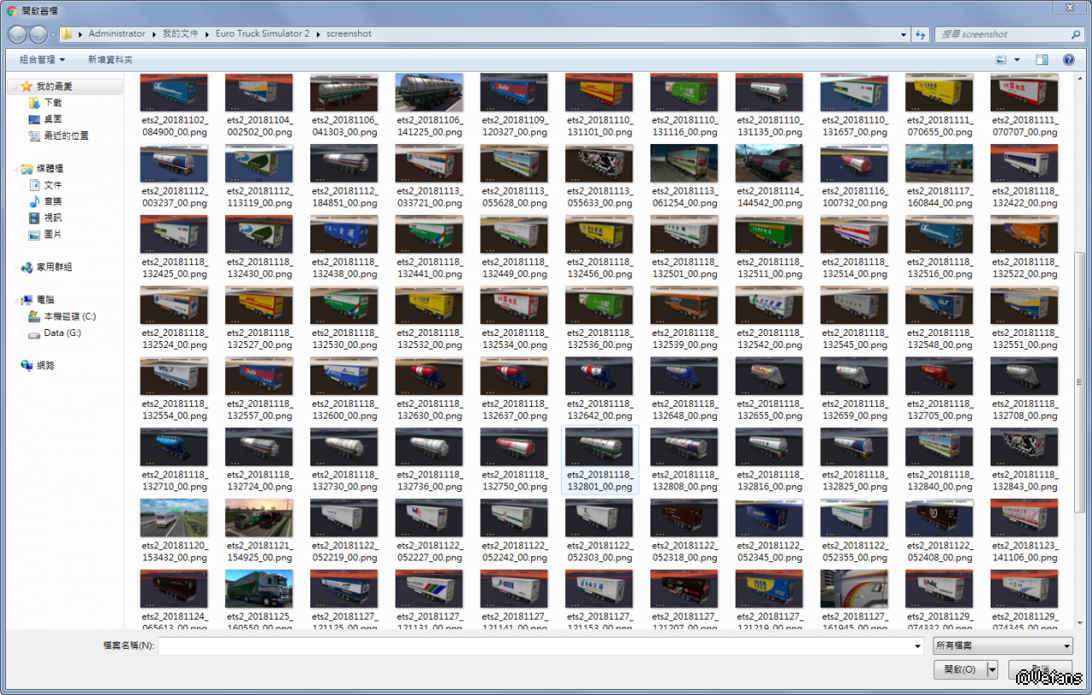Click the change view icon
Viewport: 1092px width, 695px height.
[1002, 60]
